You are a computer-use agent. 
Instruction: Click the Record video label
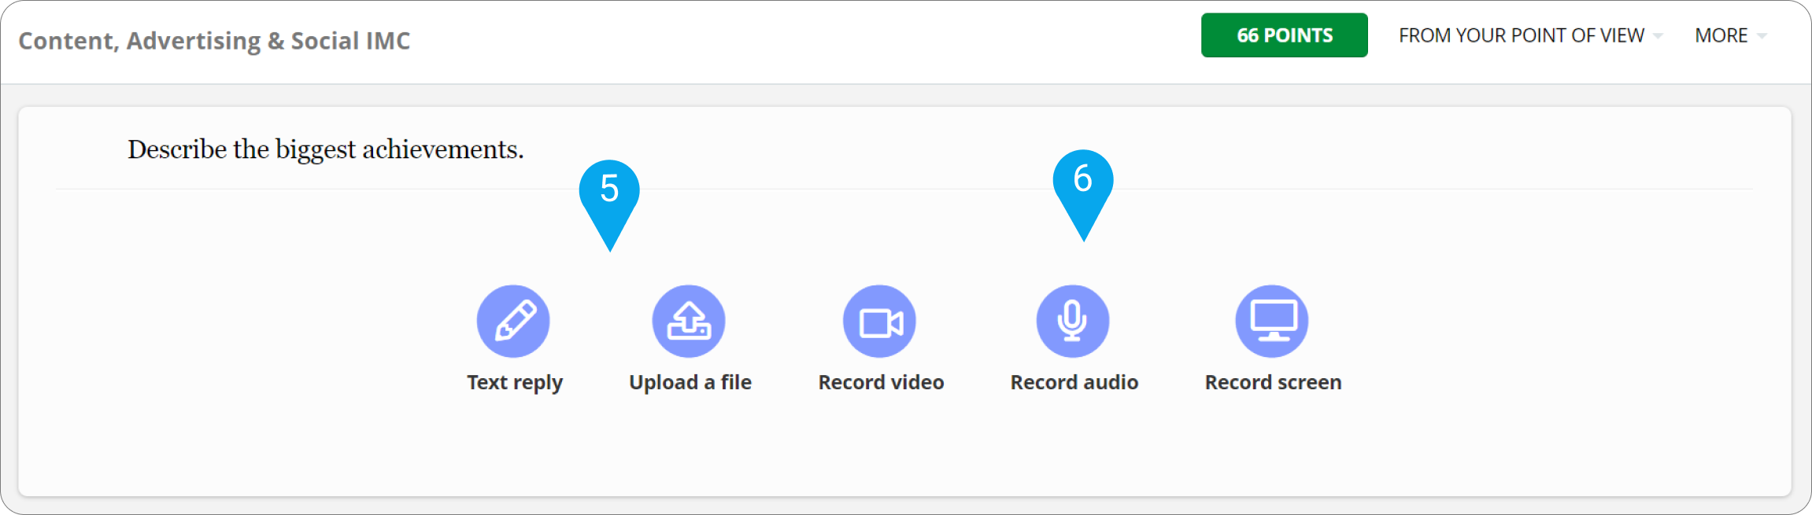tap(881, 383)
